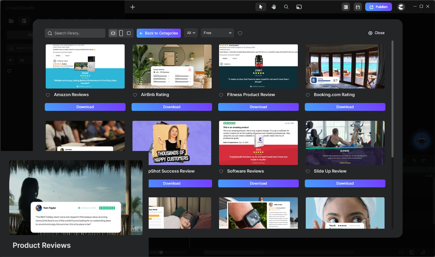Image resolution: width=435 pixels, height=257 pixels.
Task: Open the Free pricing dropdown
Action: pyautogui.click(x=217, y=33)
